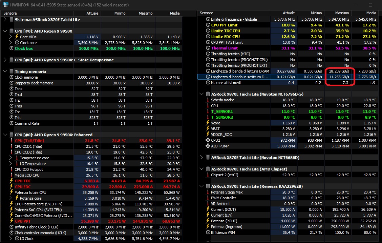Image resolution: width=382 pixels, height=243 pixels.
Task: Expand the Nuvoton NCT6686D sensor group
Action: [x=201, y=158]
